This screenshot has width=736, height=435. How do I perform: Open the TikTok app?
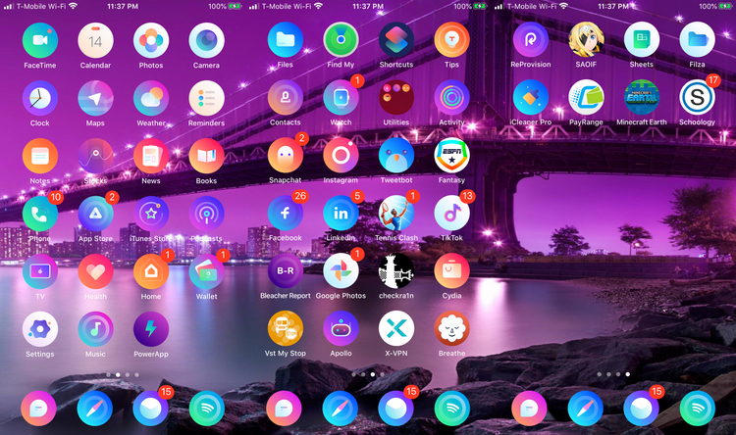pyautogui.click(x=451, y=214)
